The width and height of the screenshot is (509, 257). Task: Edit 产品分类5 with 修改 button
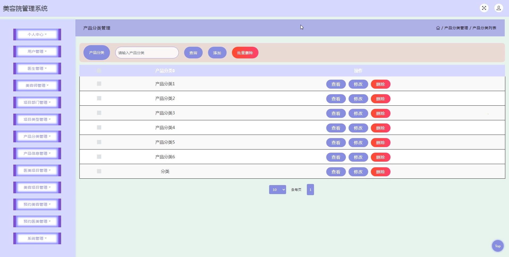click(358, 143)
